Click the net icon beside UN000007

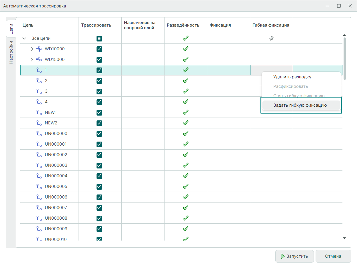click(x=39, y=208)
